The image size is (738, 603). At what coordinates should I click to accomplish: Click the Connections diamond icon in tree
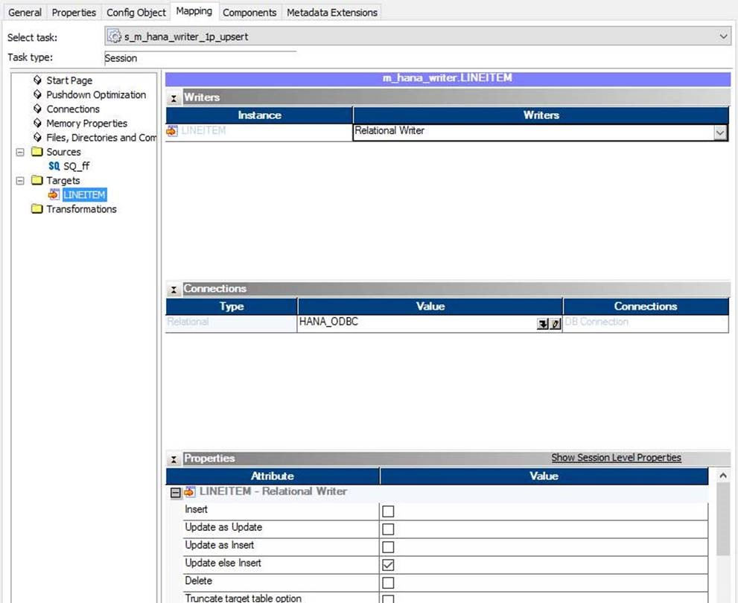click(x=38, y=109)
